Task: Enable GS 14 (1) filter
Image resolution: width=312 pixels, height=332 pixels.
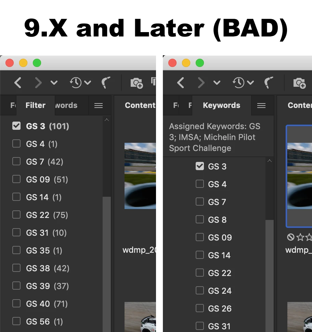Action: pos(16,197)
